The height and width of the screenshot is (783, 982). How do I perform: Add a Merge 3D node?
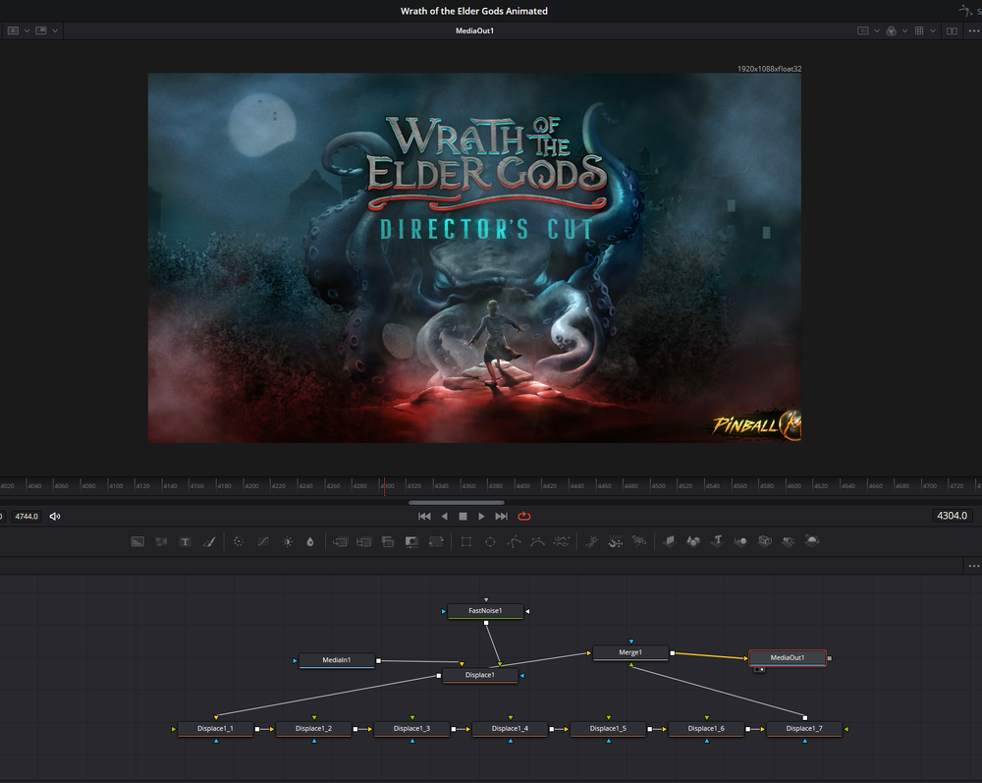(x=740, y=540)
